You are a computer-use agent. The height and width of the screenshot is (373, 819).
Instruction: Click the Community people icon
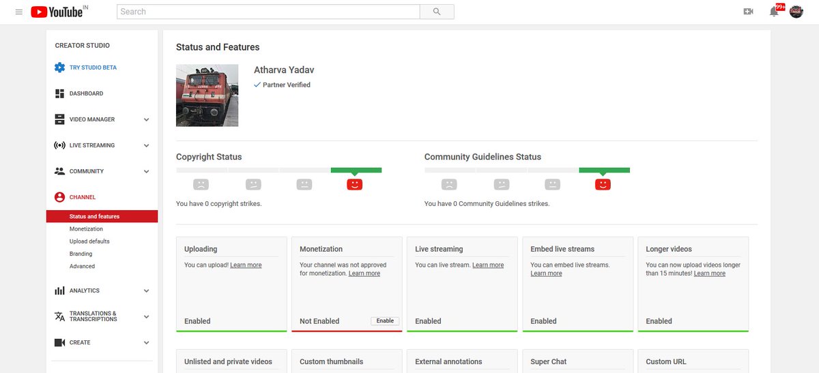click(59, 171)
